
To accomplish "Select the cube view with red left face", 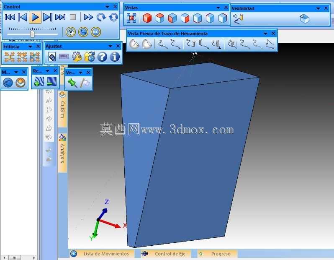I will (172, 18).
